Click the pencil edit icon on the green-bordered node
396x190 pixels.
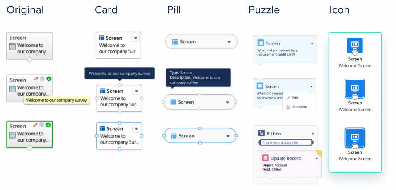coord(36,125)
